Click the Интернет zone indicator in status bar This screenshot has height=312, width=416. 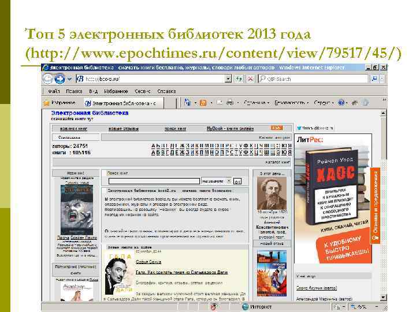click(257, 307)
